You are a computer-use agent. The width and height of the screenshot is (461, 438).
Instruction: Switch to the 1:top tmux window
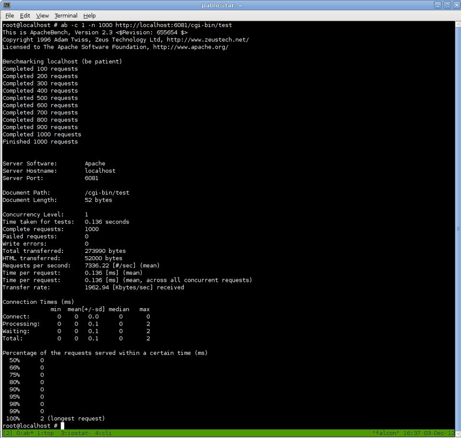pyautogui.click(x=46, y=433)
